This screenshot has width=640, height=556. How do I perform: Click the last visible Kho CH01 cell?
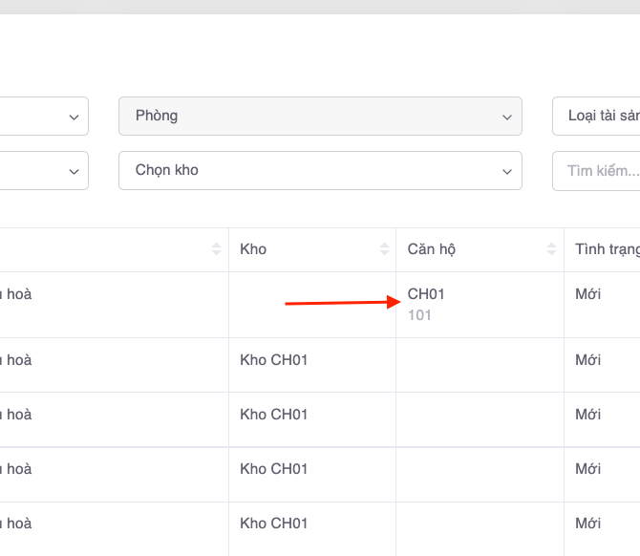pyautogui.click(x=273, y=524)
